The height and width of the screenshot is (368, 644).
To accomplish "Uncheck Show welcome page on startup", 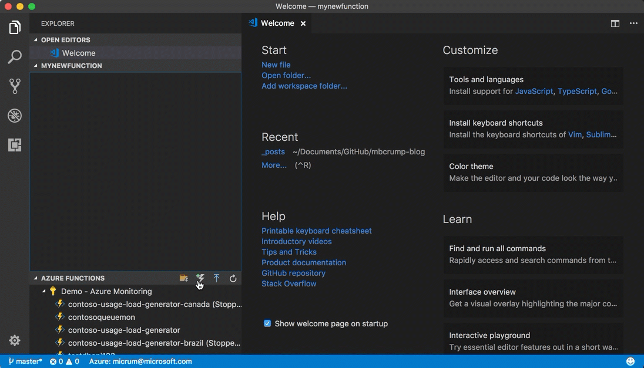I will 267,323.
